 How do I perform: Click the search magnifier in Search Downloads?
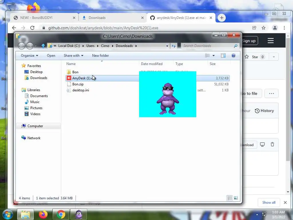coord(236,46)
